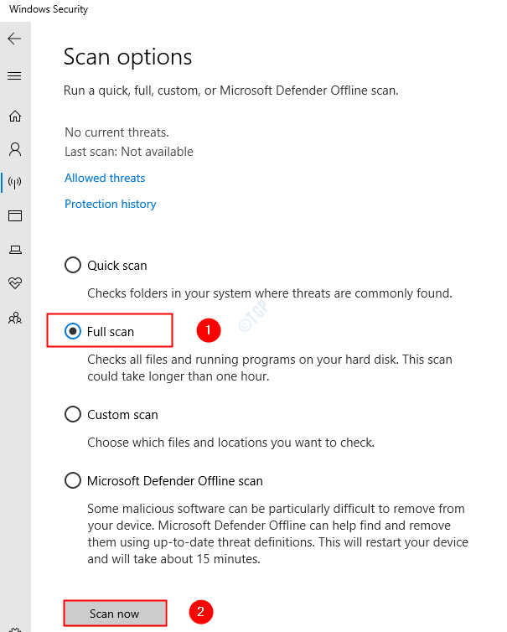Open App & browser control icon
Image resolution: width=507 pixels, height=632 pixels.
(x=15, y=215)
